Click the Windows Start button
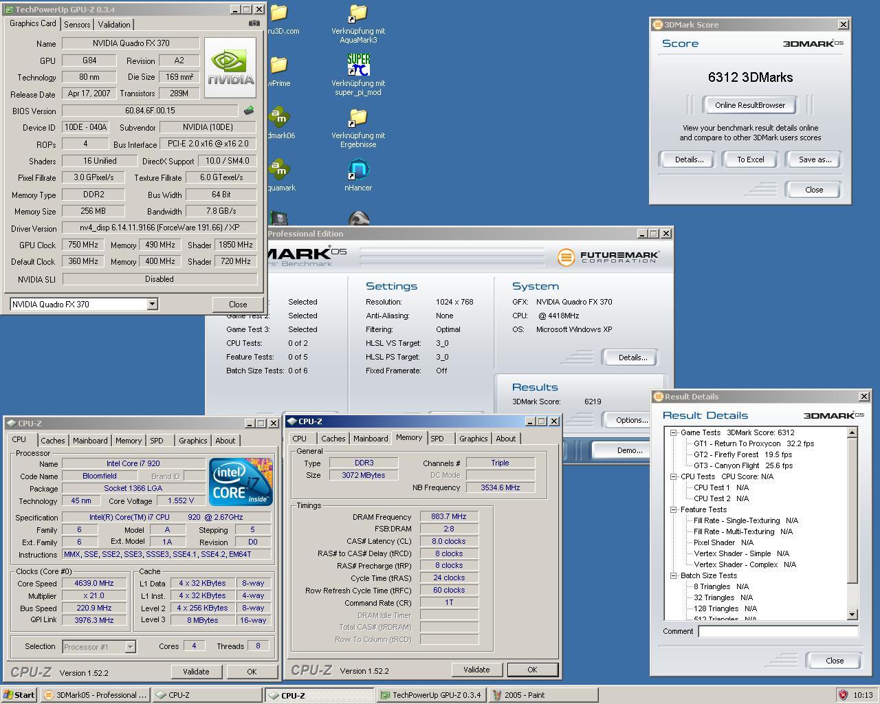The width and height of the screenshot is (880, 704). [19, 695]
